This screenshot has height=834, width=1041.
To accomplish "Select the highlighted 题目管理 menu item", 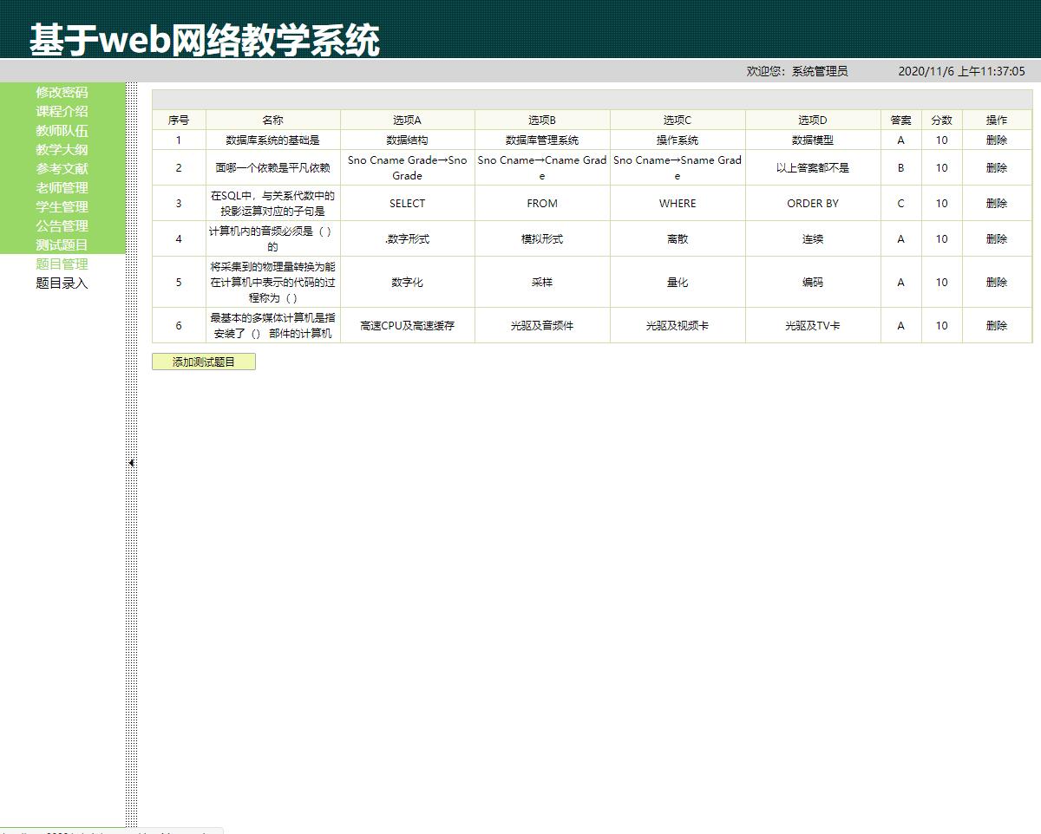I will [61, 264].
